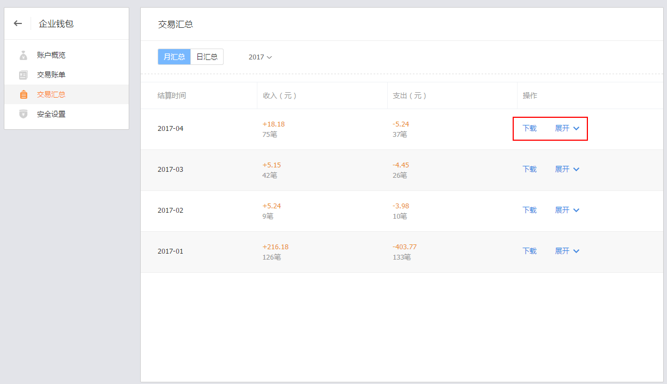667x384 pixels.
Task: Click the chevron for the 2017-01 row
Action: pyautogui.click(x=576, y=251)
